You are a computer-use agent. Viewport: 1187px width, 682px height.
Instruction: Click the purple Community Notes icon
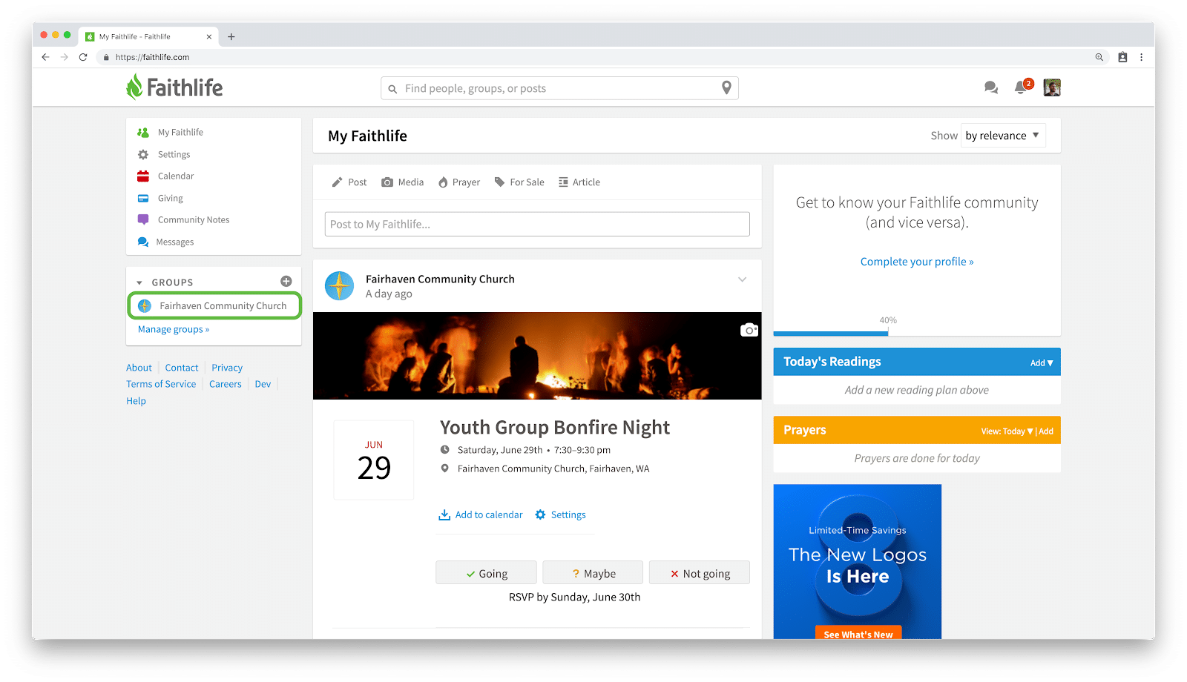click(x=143, y=219)
